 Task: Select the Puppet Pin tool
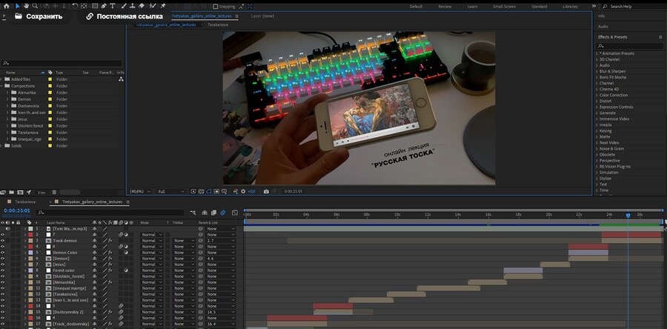[x=163, y=6]
